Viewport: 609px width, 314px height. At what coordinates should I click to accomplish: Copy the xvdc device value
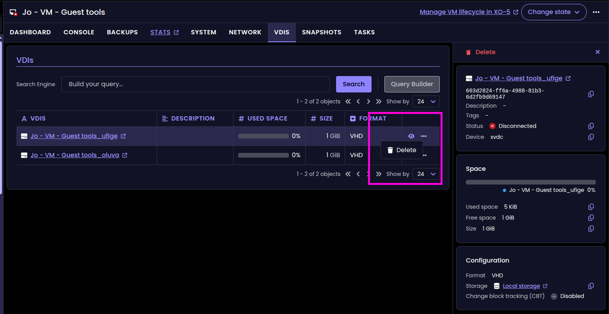pyautogui.click(x=591, y=137)
